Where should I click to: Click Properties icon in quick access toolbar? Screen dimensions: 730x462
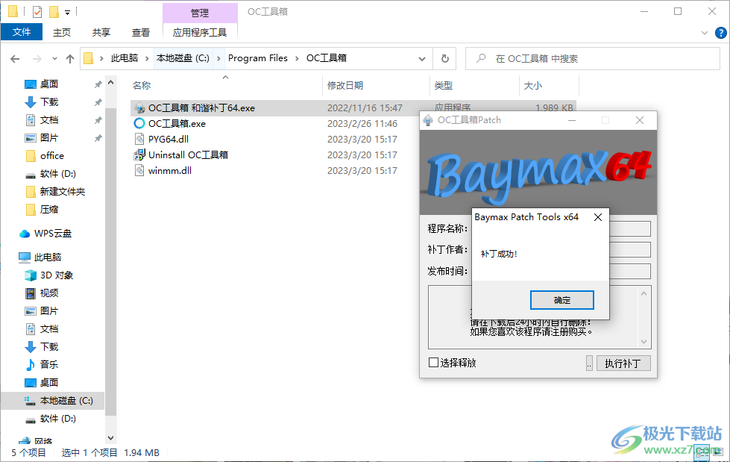pyautogui.click(x=37, y=12)
